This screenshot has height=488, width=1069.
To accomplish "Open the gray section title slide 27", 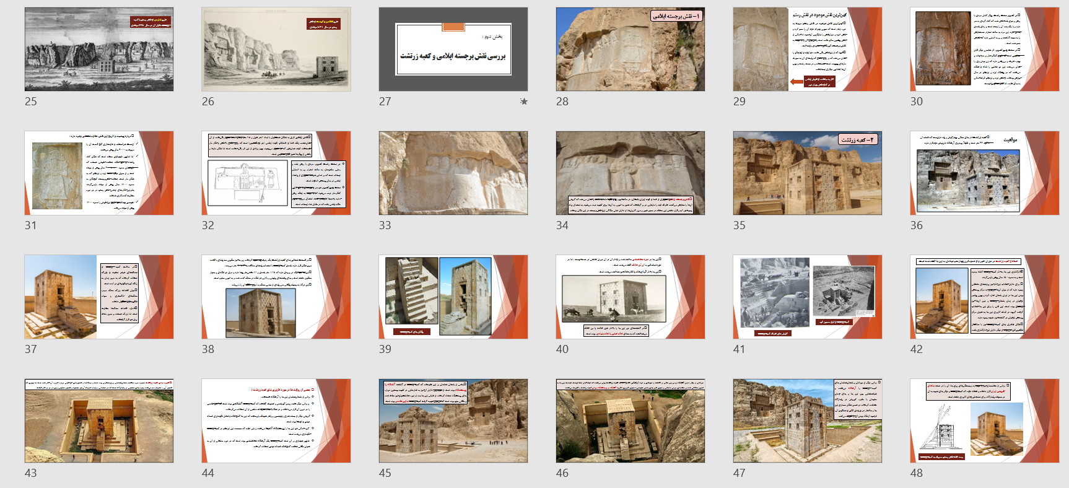I will [453, 50].
